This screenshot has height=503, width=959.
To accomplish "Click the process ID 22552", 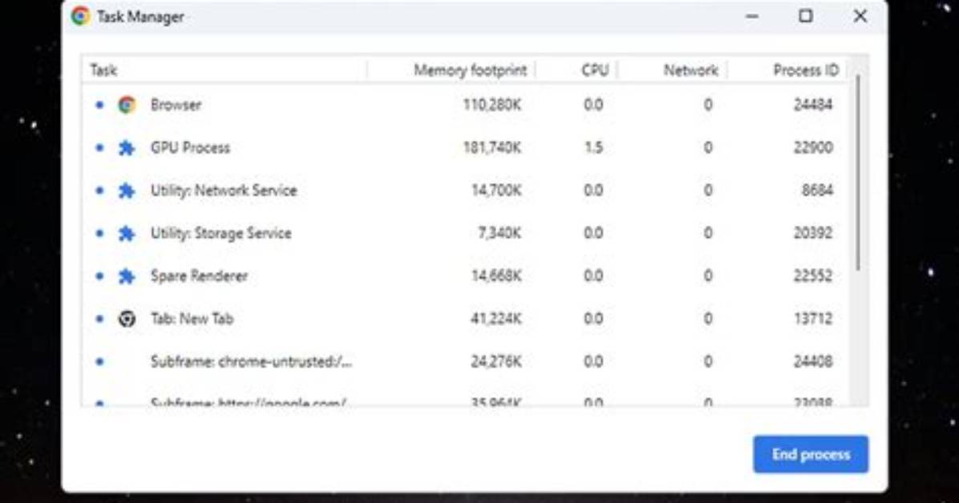I will (813, 276).
